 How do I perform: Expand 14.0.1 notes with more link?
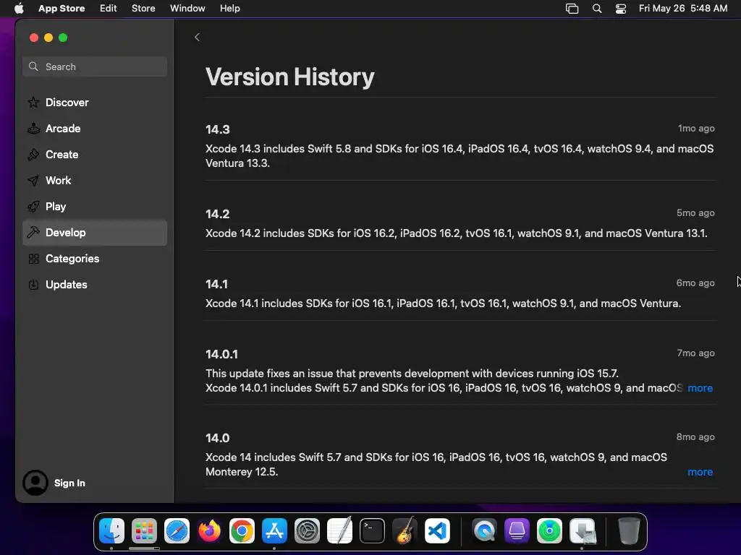coord(700,388)
